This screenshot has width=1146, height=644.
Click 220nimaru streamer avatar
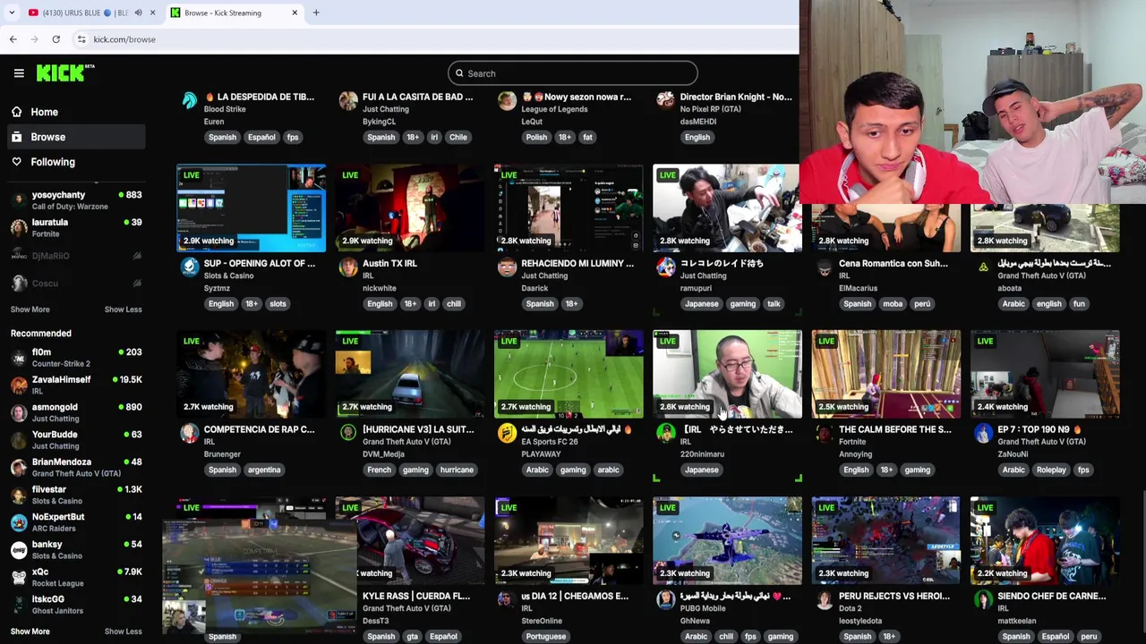[x=665, y=433]
